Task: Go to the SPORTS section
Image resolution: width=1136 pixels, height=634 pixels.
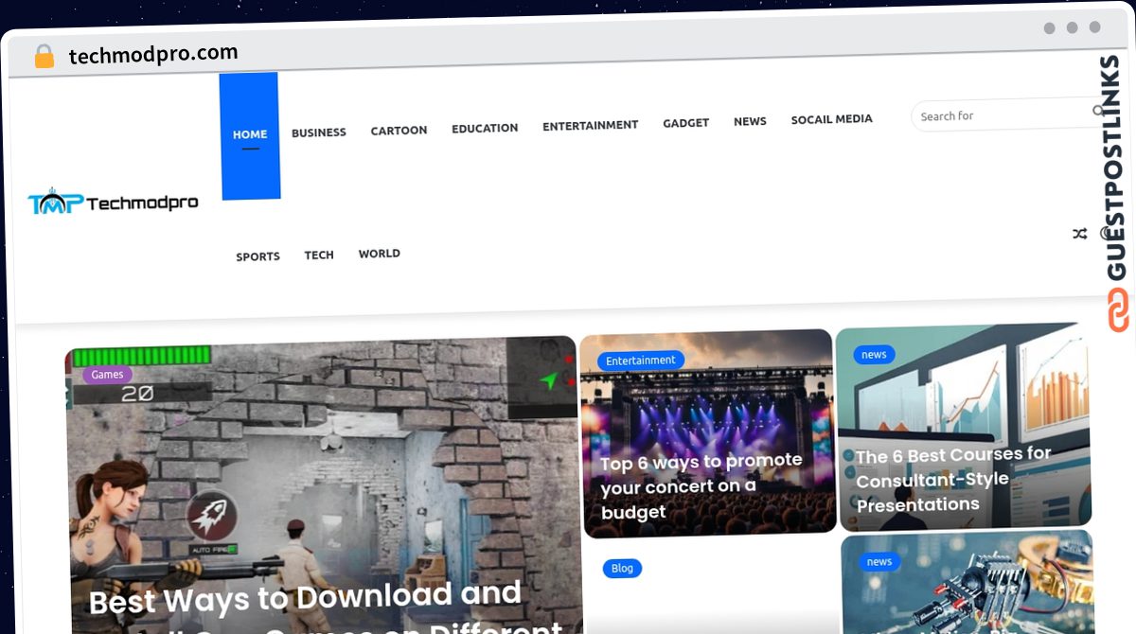Action: click(257, 256)
